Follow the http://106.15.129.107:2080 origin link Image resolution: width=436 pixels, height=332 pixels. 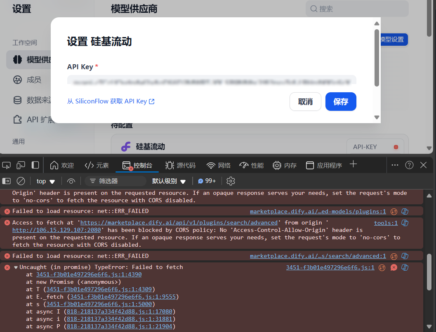(x=57, y=230)
